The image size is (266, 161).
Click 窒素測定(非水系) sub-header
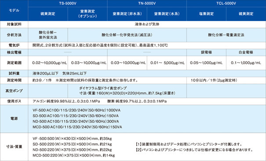pos(127,14)
